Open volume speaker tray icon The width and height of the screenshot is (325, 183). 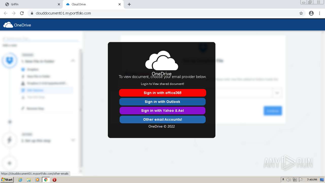coord(289,180)
